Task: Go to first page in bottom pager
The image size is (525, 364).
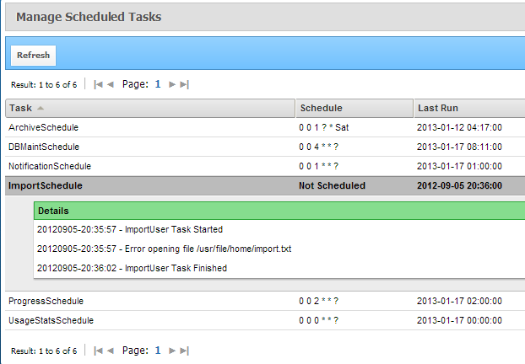Action: click(98, 351)
